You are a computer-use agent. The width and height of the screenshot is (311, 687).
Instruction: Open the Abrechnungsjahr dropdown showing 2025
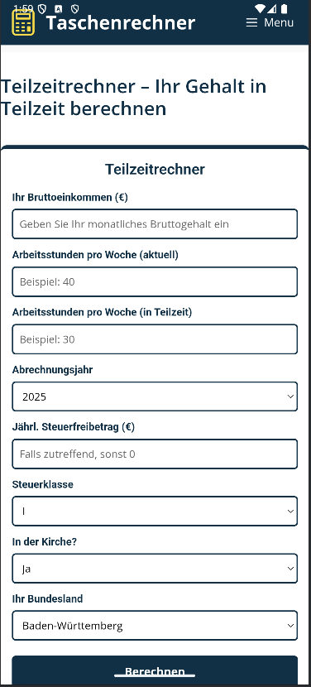click(x=155, y=396)
